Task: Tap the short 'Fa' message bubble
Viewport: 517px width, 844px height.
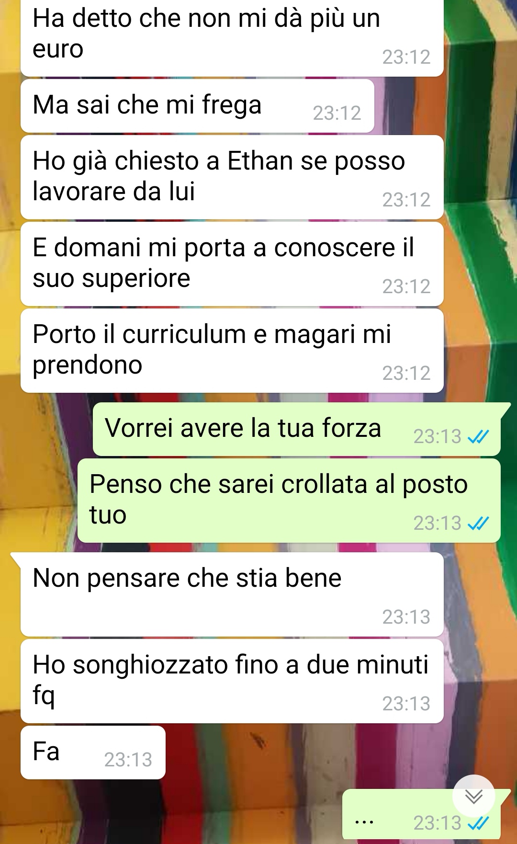Action: [x=93, y=753]
